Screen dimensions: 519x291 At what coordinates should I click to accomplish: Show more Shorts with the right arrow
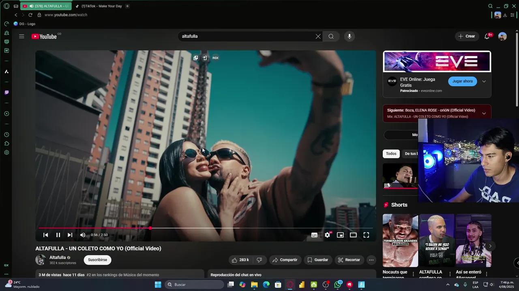[490, 246]
